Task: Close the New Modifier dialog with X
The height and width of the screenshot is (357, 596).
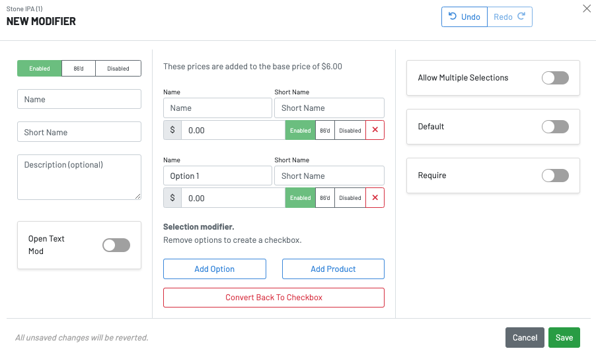Action: coord(586,9)
